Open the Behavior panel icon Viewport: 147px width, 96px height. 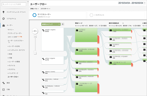click(x=3, y=90)
